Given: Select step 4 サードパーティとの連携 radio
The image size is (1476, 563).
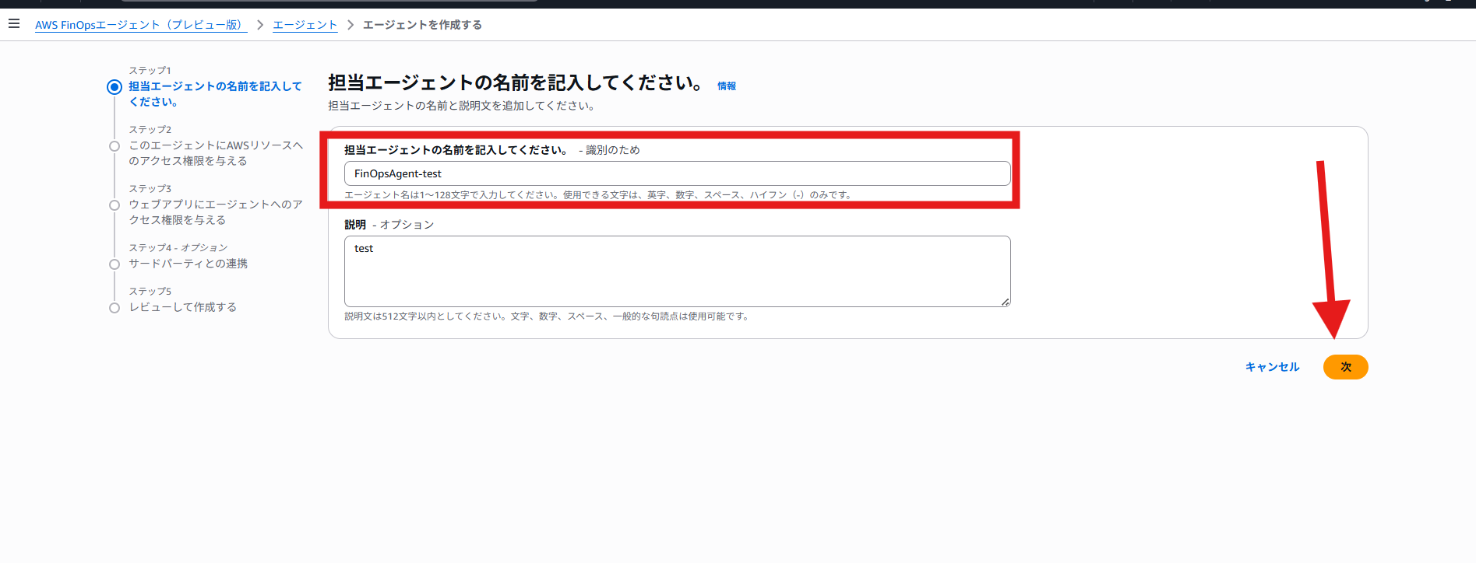Looking at the screenshot, I should 114,264.
